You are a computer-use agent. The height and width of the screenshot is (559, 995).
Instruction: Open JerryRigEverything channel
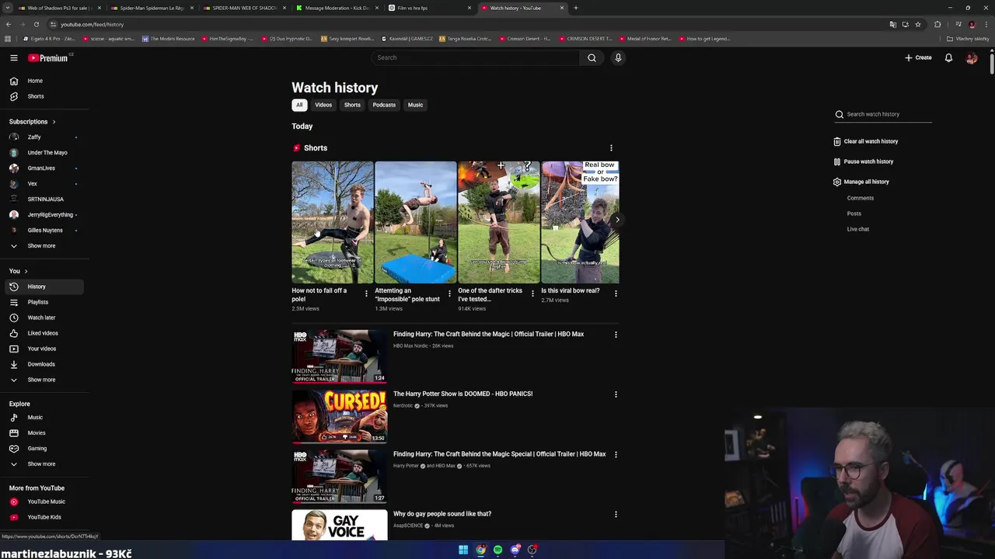(x=43, y=214)
